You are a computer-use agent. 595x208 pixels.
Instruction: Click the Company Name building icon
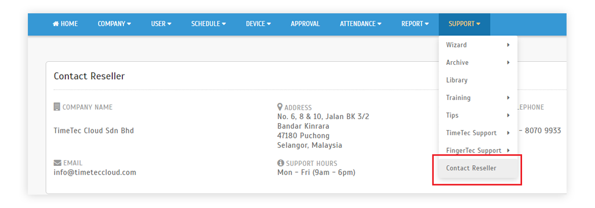click(57, 107)
